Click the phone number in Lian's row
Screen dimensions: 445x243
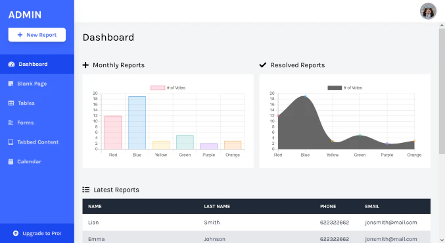tap(335, 222)
